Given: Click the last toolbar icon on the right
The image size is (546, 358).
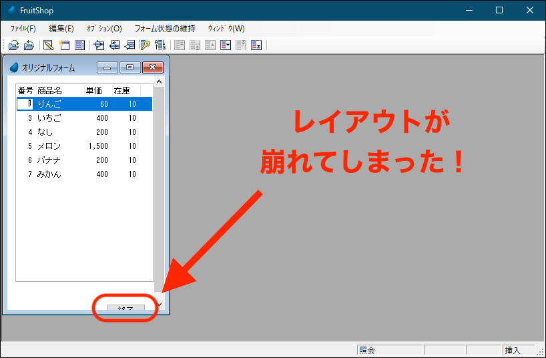Looking at the screenshot, I should [x=256, y=45].
